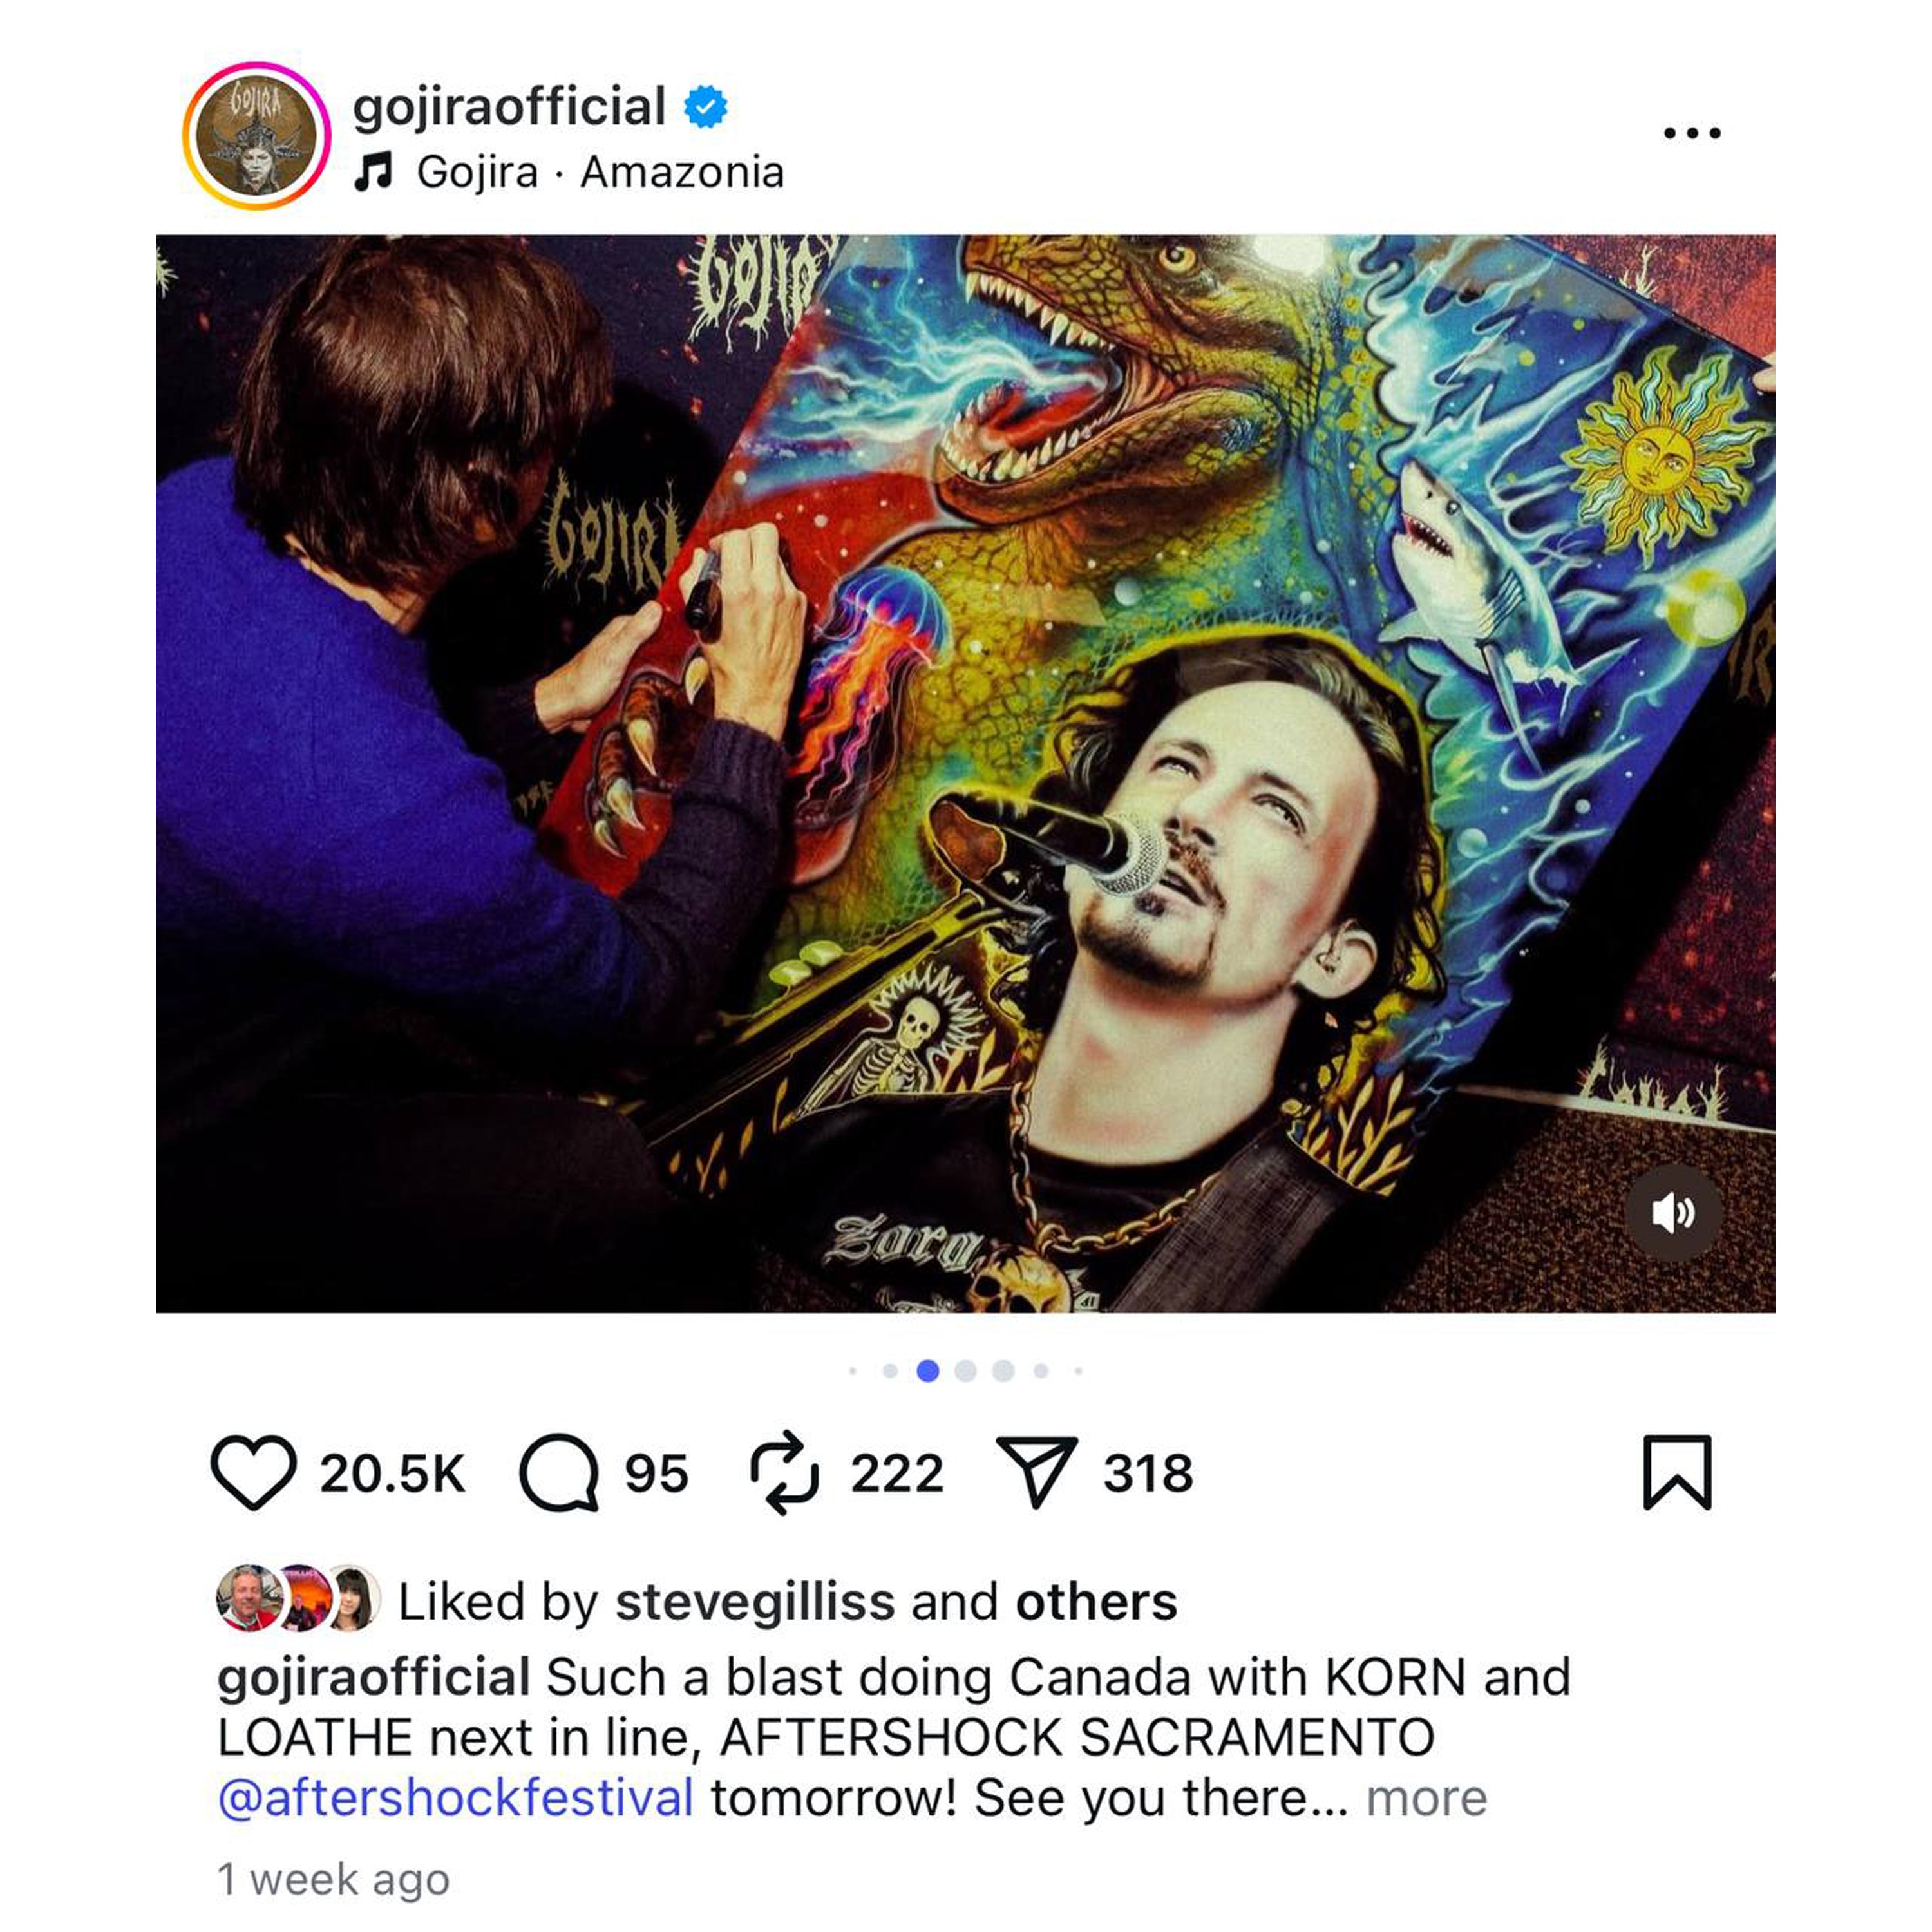Share post with paper plane icon
The height and width of the screenshot is (1932, 1932).
pyautogui.click(x=1037, y=1472)
